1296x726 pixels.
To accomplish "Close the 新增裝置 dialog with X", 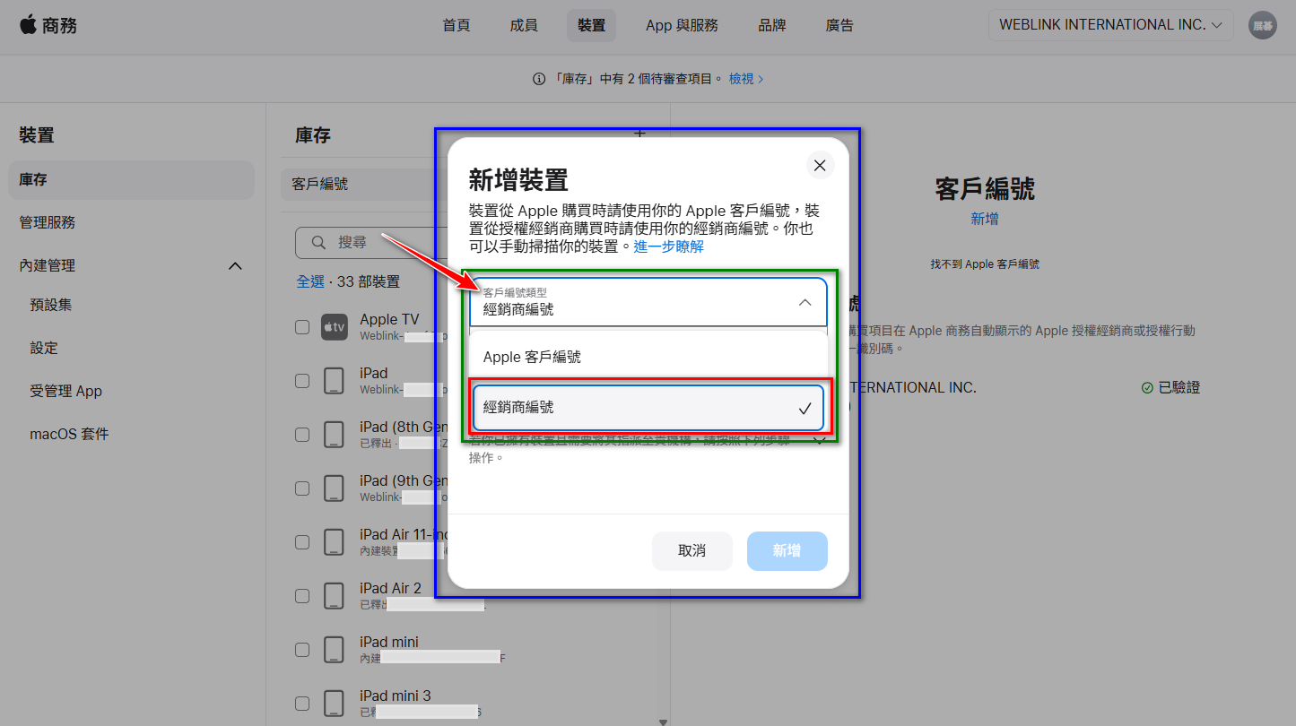I will 819,165.
